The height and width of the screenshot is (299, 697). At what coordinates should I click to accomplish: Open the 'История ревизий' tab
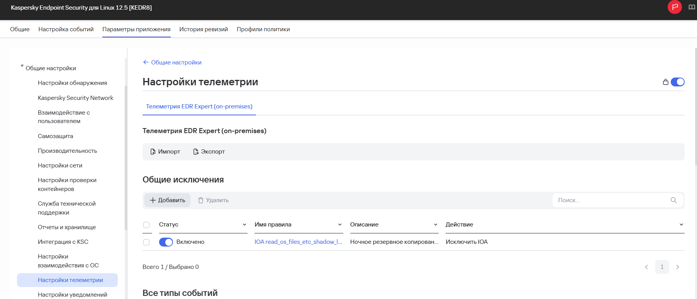(x=204, y=29)
